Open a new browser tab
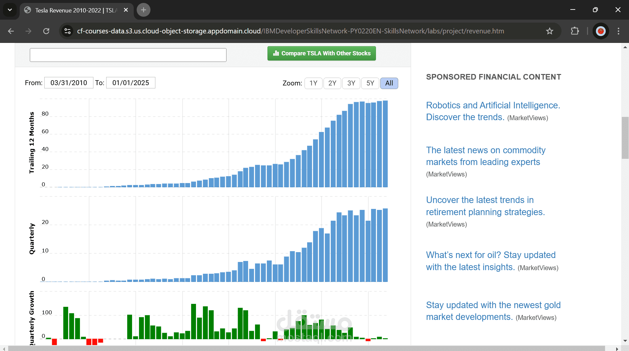629x351 pixels. [x=143, y=10]
